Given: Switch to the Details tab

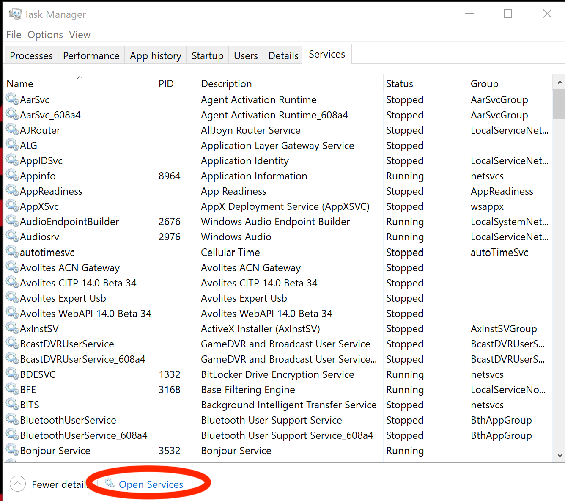Looking at the screenshot, I should pos(283,55).
